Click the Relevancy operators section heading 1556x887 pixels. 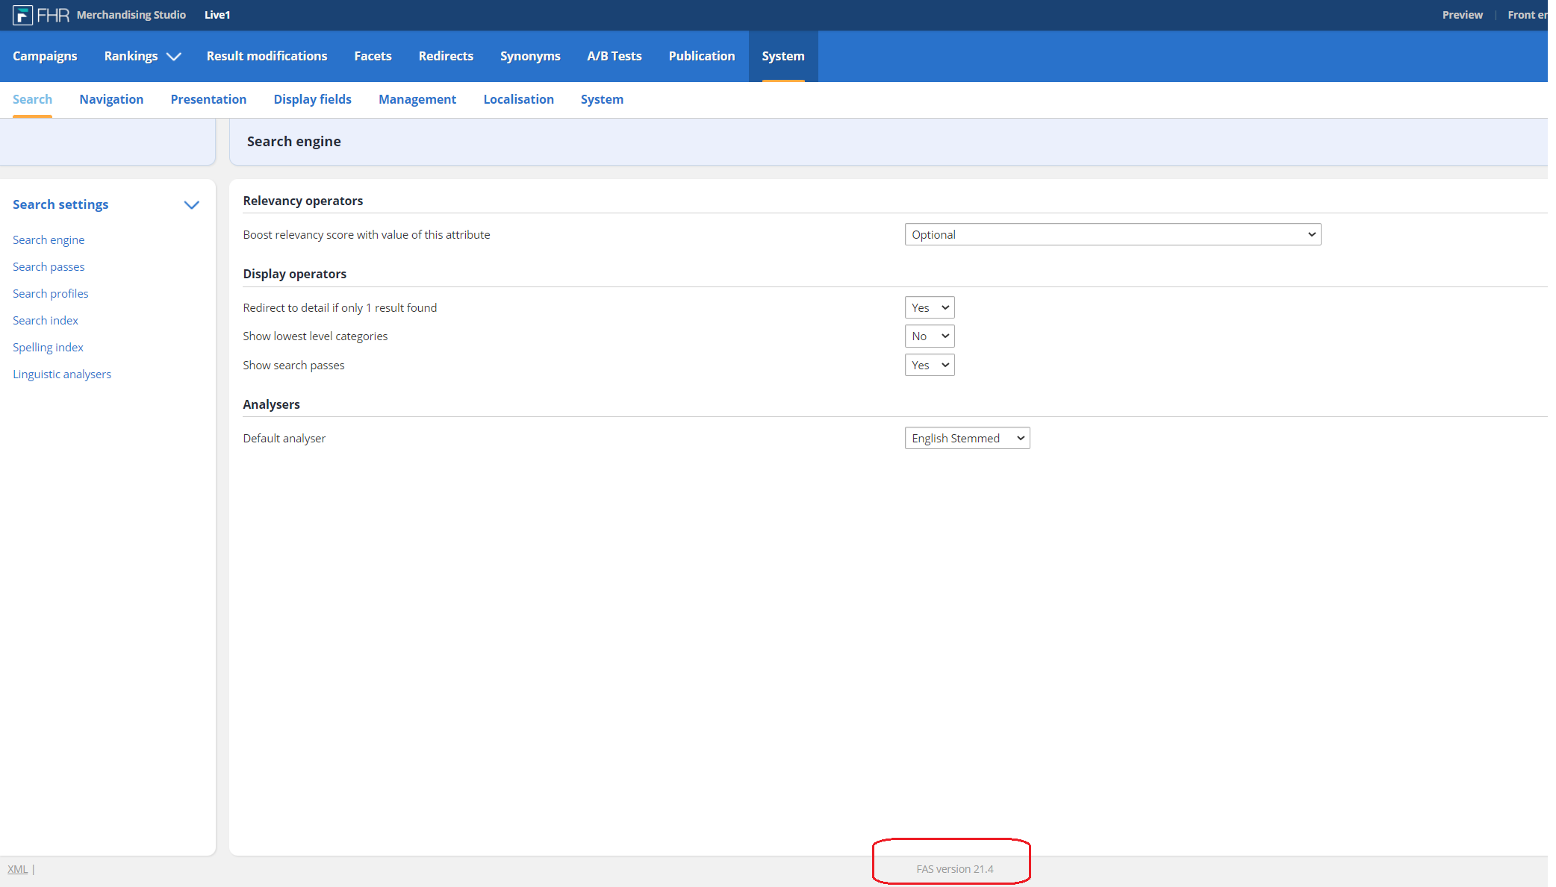pyautogui.click(x=302, y=201)
